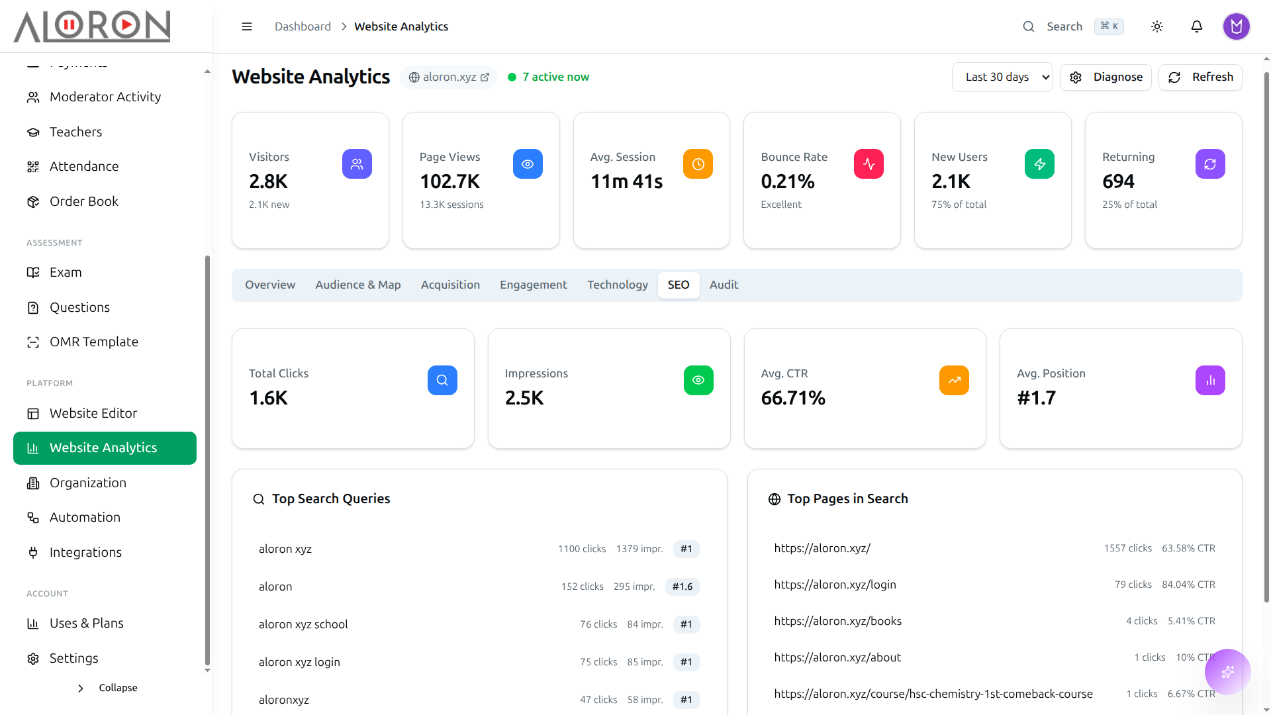The height and width of the screenshot is (715, 1271).
Task: Switch to the Technology tab
Action: (618, 285)
